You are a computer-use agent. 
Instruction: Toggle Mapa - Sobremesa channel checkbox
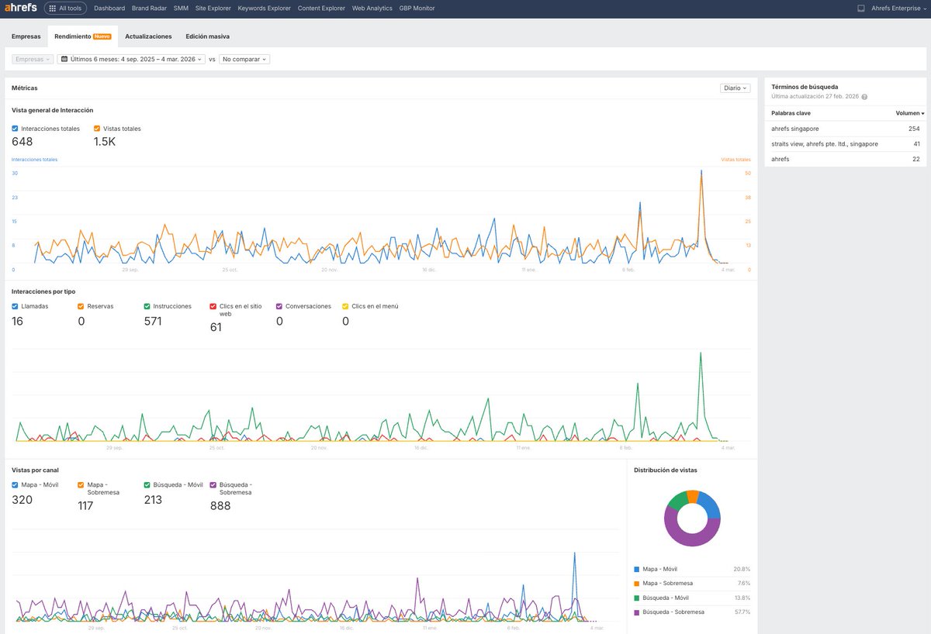coord(81,485)
